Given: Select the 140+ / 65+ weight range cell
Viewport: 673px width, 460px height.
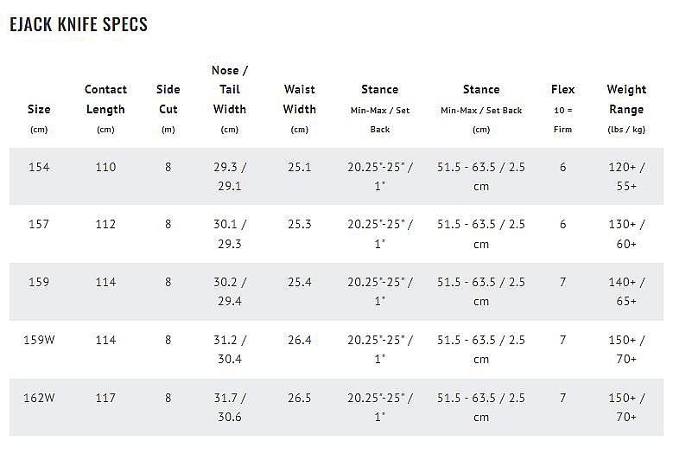Looking at the screenshot, I should (x=626, y=291).
